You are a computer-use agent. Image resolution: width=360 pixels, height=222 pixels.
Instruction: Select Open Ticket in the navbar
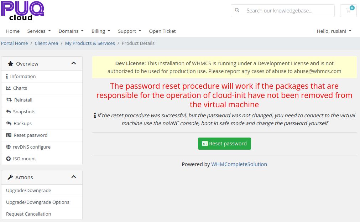(x=162, y=31)
